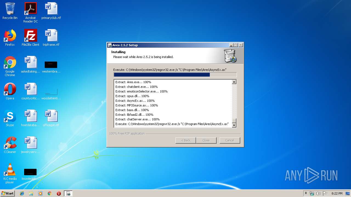Image resolution: width=351 pixels, height=197 pixels.
Task: Select 'Extract: chatServer.exe... 100%' line
Action: 137,119
